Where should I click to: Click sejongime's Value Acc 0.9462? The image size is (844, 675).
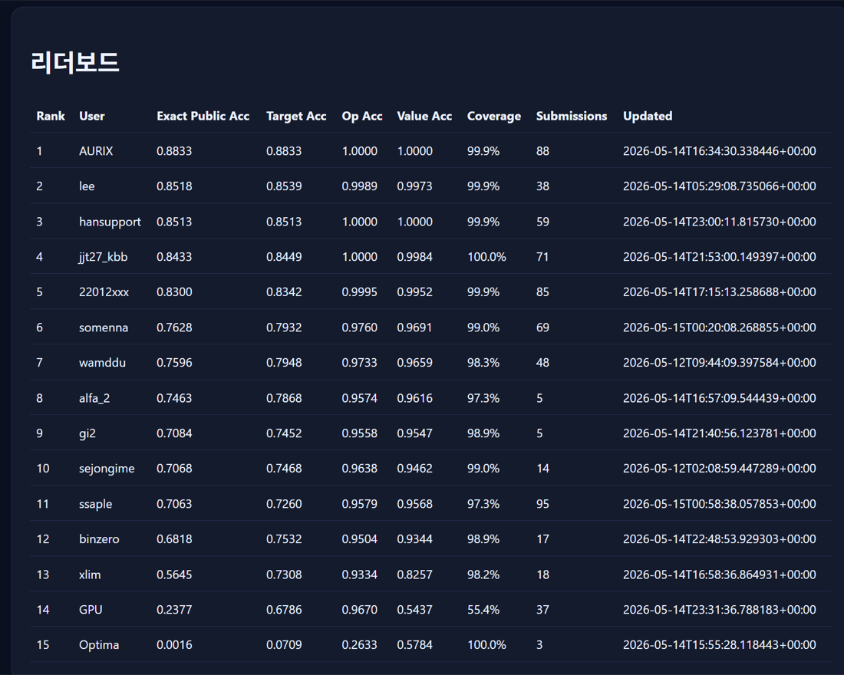pos(414,469)
